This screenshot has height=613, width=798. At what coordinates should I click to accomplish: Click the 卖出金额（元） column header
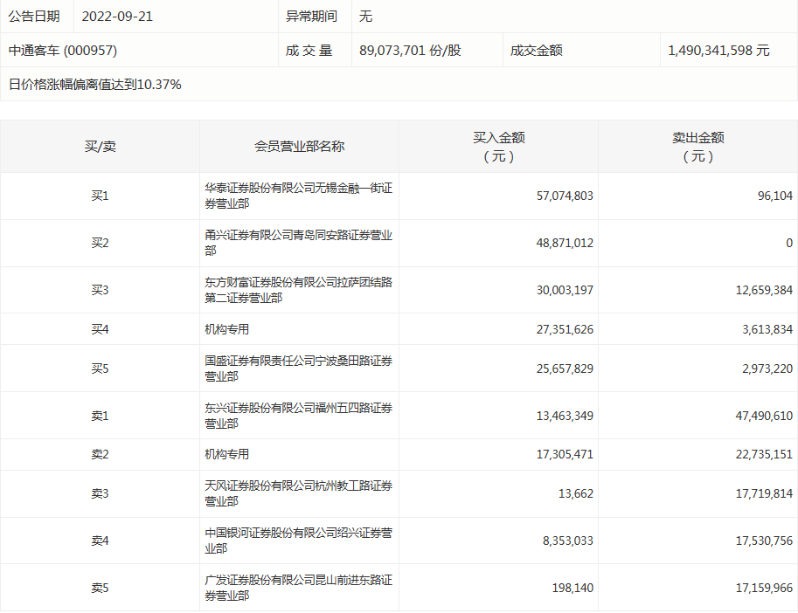697,146
